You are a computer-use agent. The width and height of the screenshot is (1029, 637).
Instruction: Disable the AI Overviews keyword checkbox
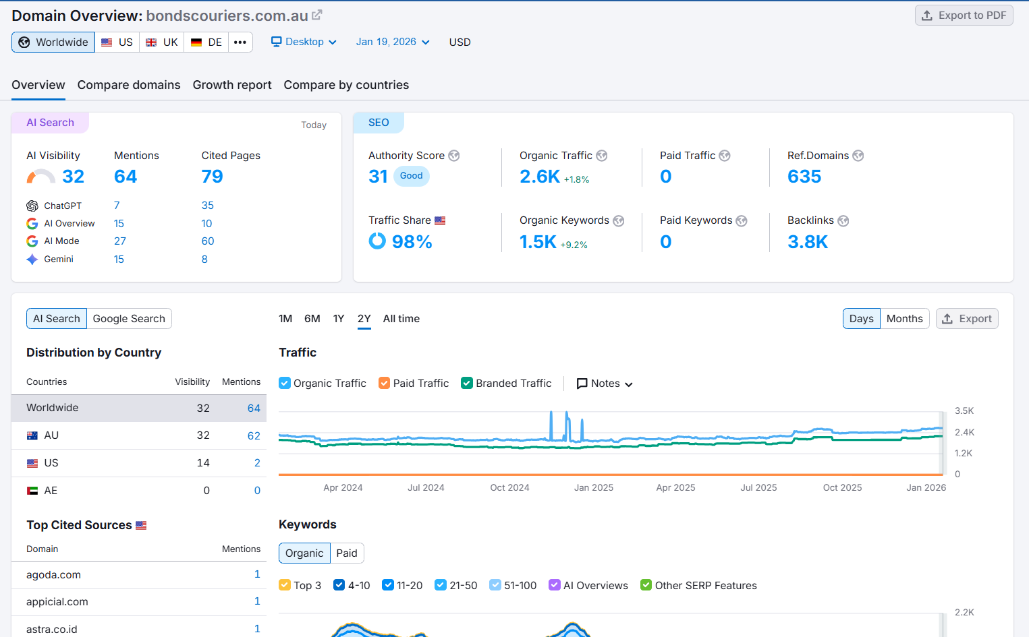click(555, 585)
